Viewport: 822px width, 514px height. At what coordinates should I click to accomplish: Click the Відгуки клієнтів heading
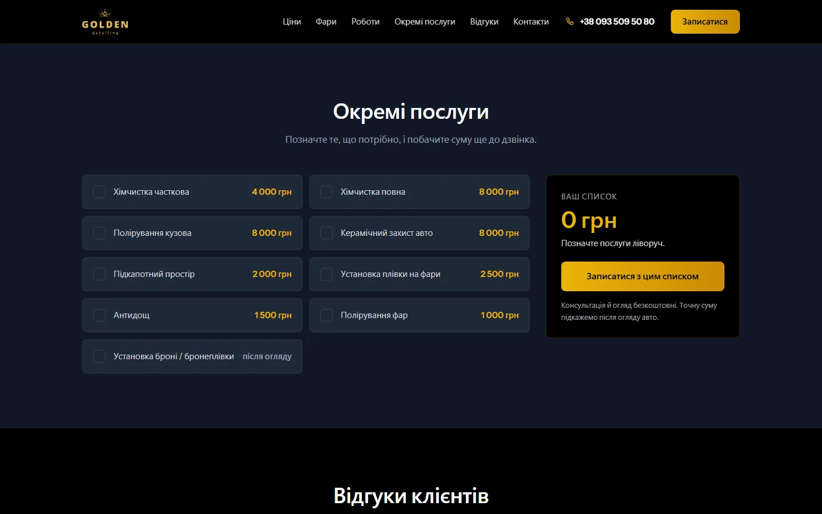pos(411,496)
